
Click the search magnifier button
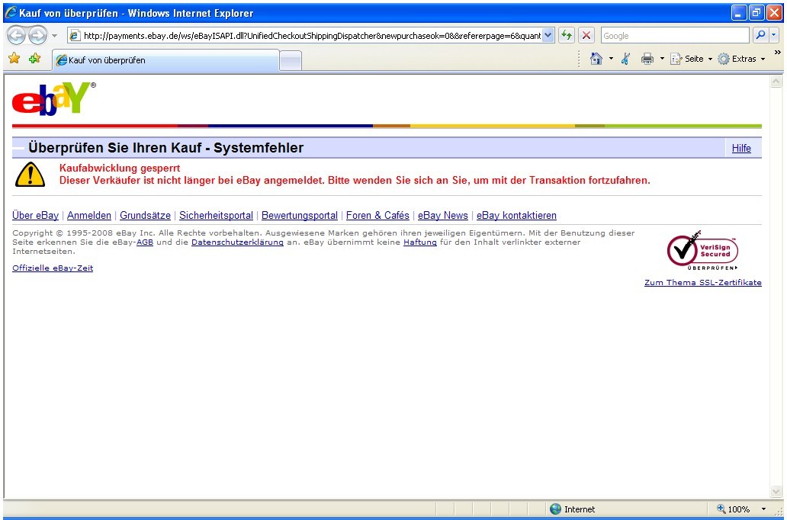pos(760,35)
